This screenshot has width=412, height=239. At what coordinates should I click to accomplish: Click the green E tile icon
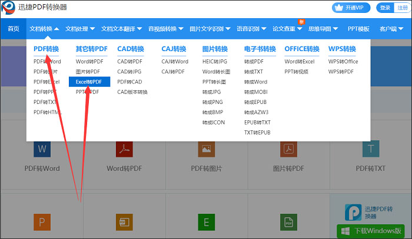[x=207, y=222]
